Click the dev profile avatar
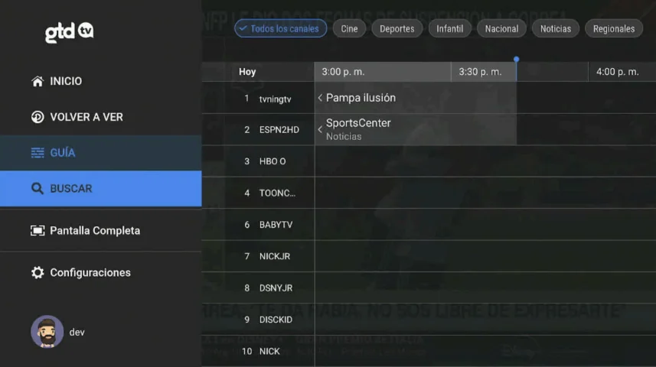The image size is (656, 367). (x=47, y=332)
